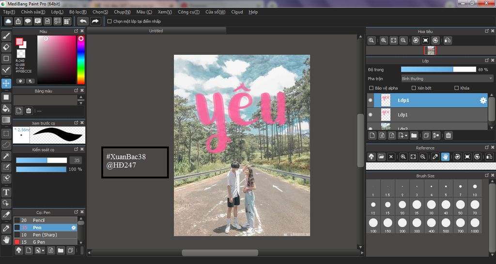Click the rainbow hue strip
Screen dimensions: 496x264
coord(81,59)
